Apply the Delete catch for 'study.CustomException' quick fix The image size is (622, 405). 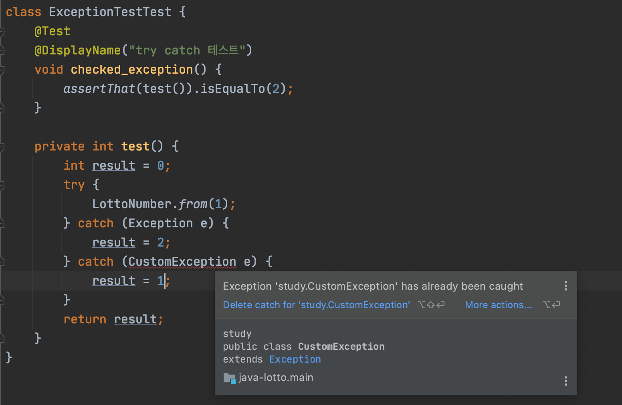pos(316,305)
